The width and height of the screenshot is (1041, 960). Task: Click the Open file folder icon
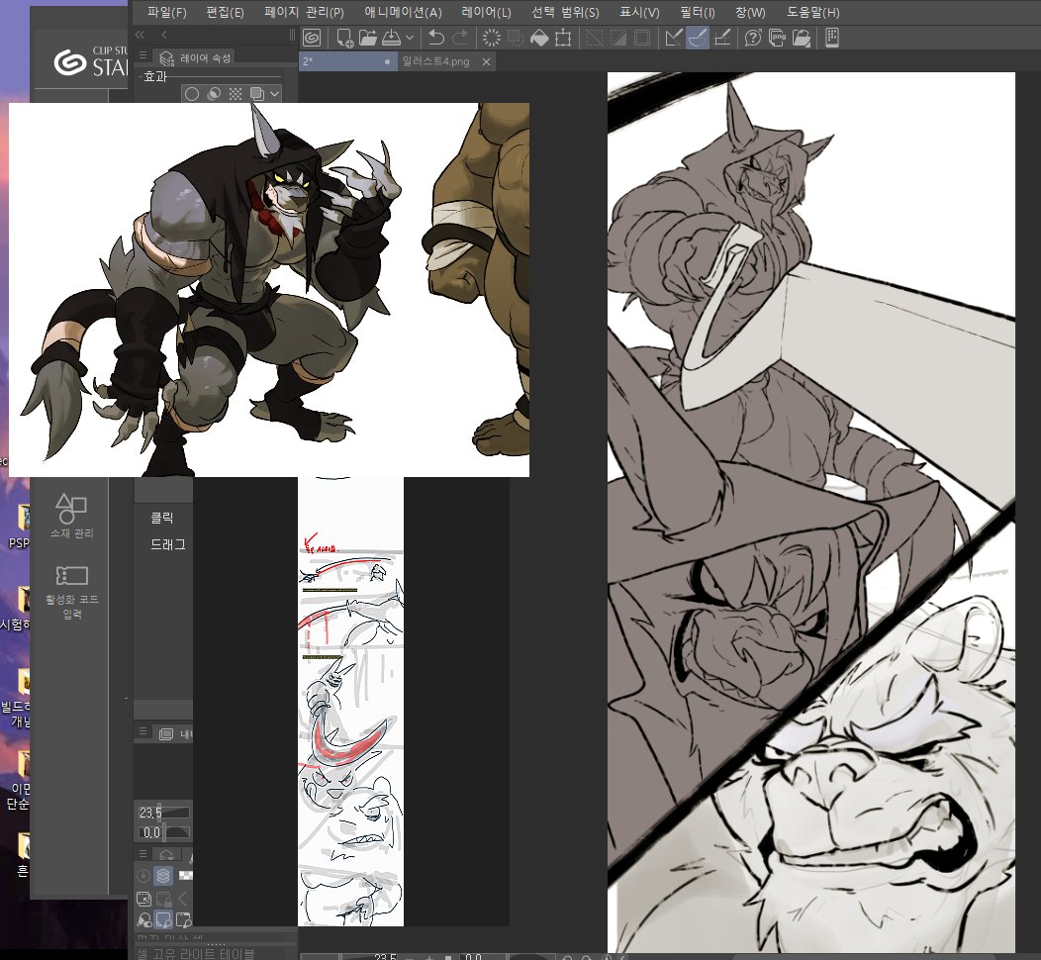pyautogui.click(x=367, y=38)
